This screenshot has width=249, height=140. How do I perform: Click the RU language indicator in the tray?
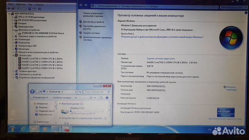210,130
